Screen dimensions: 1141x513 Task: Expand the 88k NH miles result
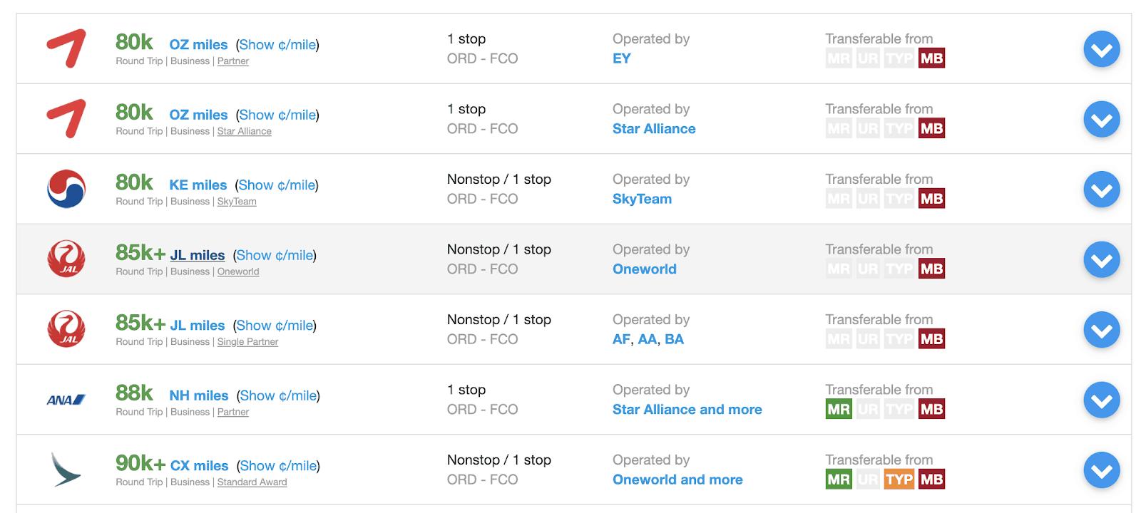coord(1102,400)
